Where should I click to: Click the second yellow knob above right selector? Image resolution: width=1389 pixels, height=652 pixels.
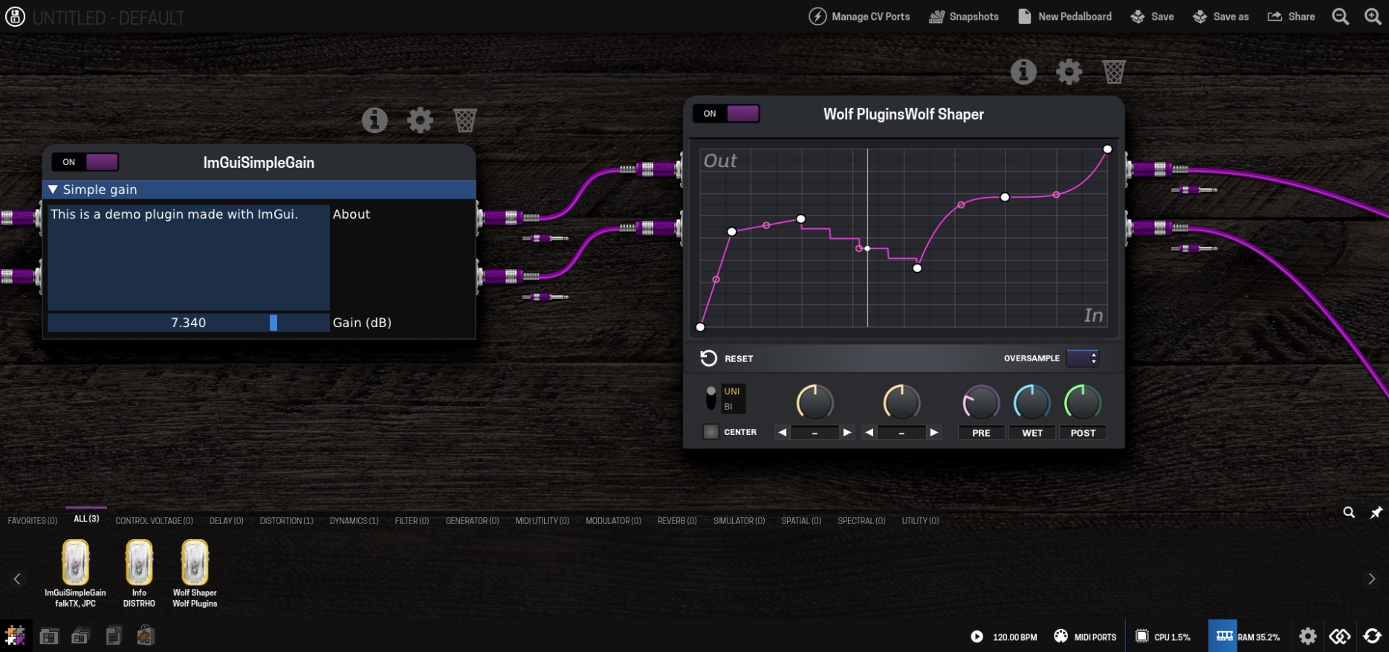(x=901, y=404)
